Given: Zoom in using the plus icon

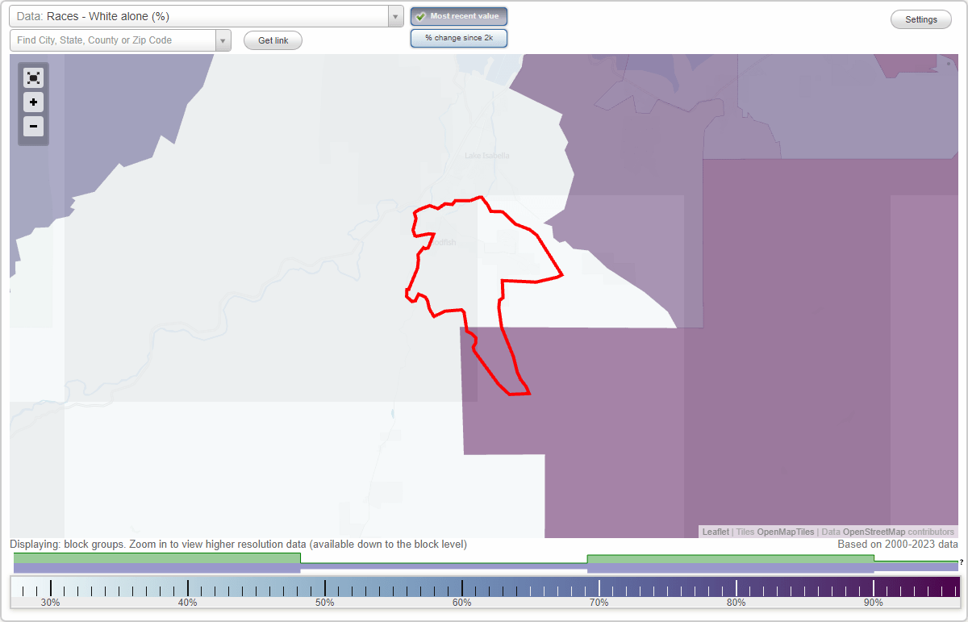Looking at the screenshot, I should point(33,102).
